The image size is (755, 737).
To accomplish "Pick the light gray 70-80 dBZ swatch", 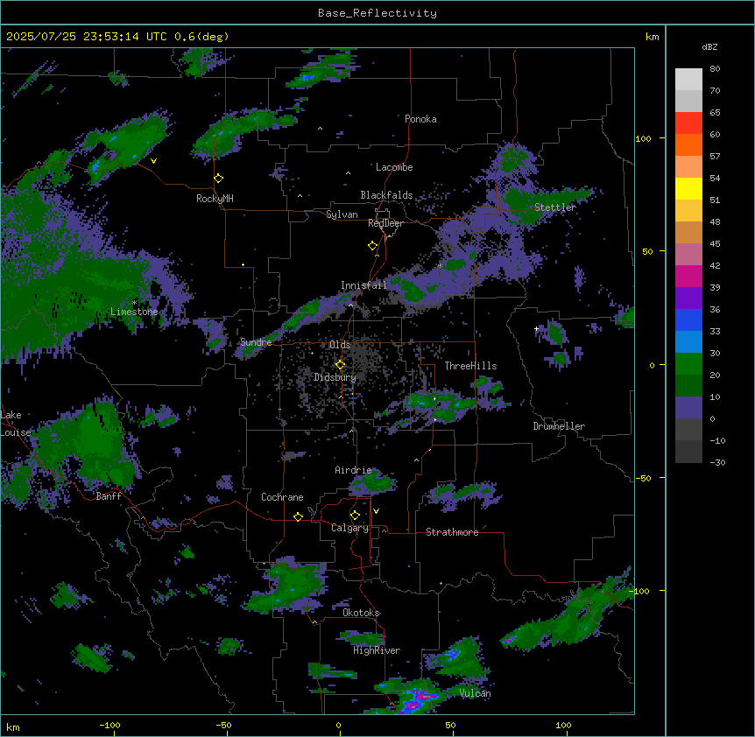I will click(x=688, y=80).
